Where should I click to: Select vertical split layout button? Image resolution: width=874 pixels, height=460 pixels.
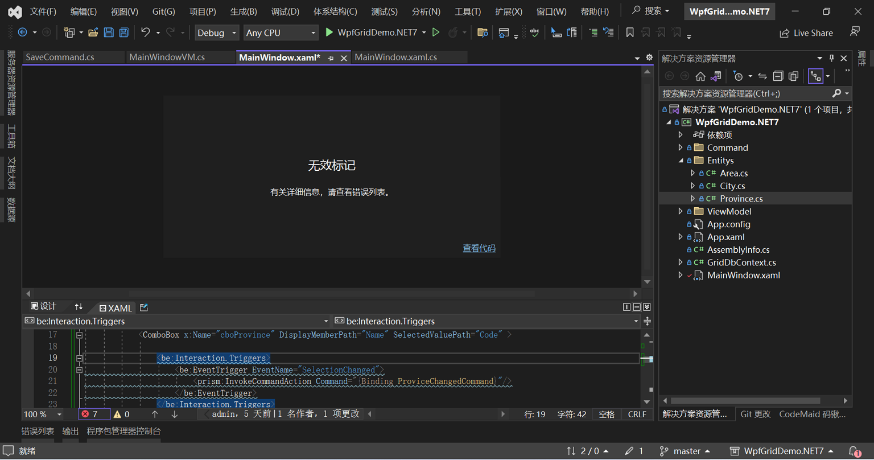click(626, 307)
